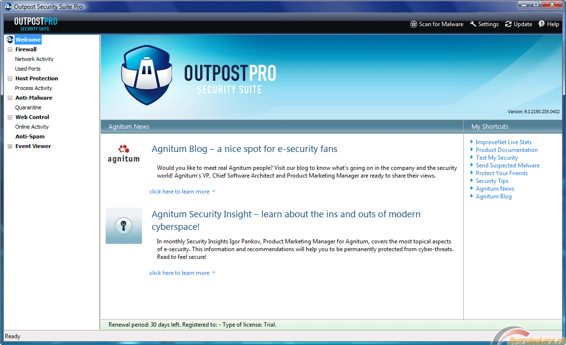The width and height of the screenshot is (566, 345).
Task: Minimize the Outpost Security Suite window
Action: coord(523,5)
